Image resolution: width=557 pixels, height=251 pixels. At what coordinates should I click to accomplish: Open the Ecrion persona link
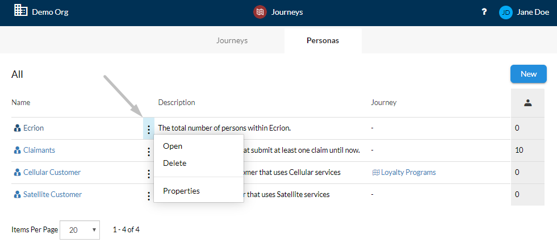click(x=33, y=128)
